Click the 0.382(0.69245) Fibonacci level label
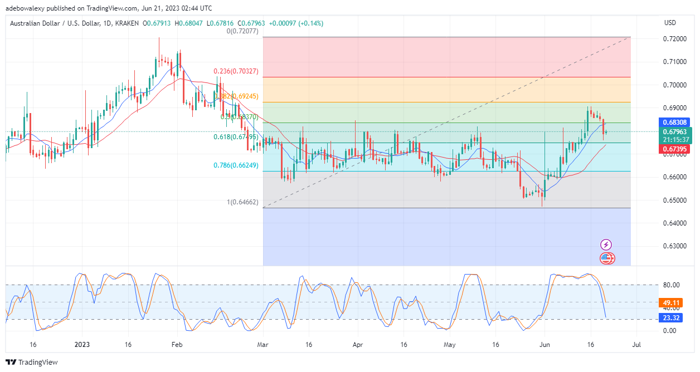700x372 pixels. (x=237, y=96)
